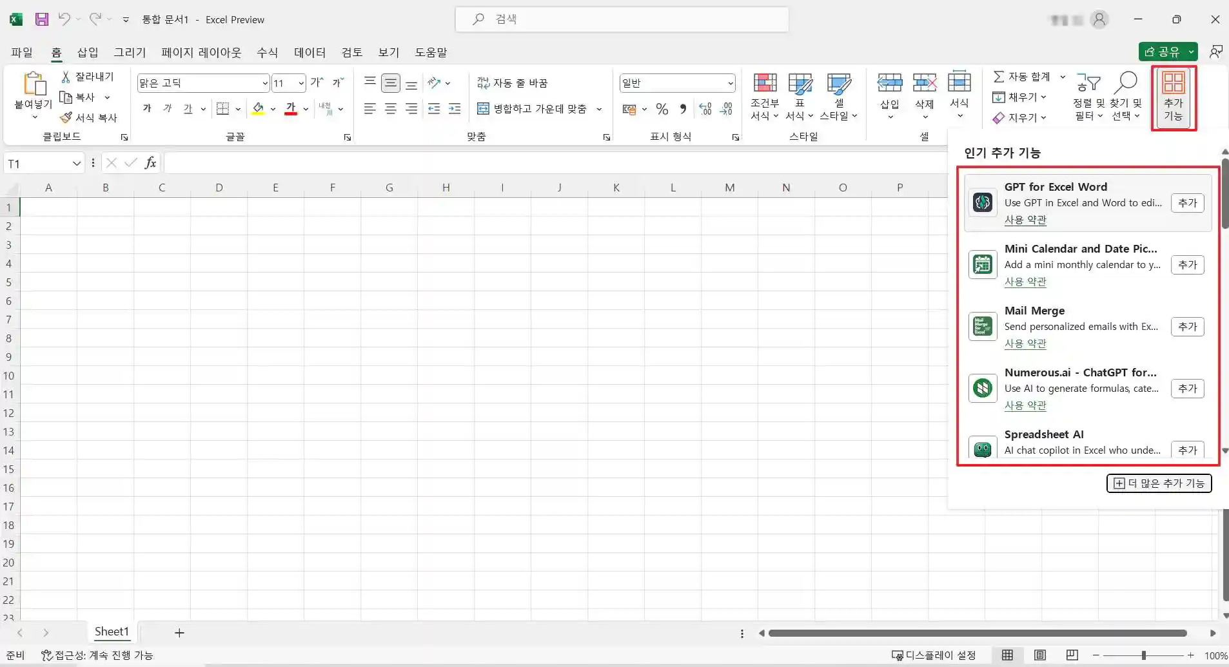
Task: Click the zoom slider handle
Action: pos(1143,655)
